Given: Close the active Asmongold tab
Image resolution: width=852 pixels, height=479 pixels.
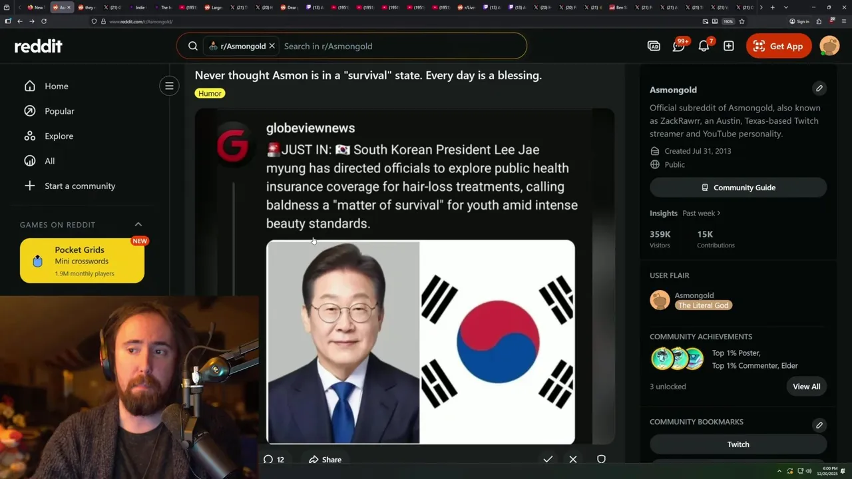Looking at the screenshot, I should click(69, 7).
